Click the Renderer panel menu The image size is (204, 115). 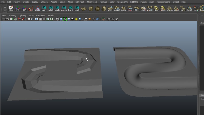[41, 16]
